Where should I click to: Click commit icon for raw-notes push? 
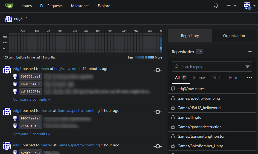coord(158,70)
